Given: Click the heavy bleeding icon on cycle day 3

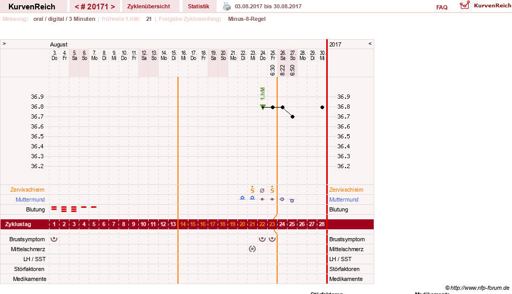Looking at the screenshot, I should [x=74, y=209].
